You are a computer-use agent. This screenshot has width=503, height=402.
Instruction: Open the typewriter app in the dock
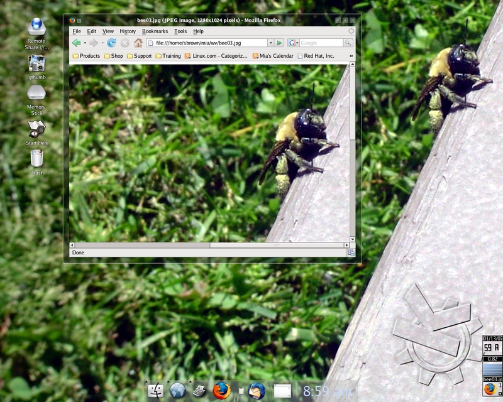pos(199,391)
